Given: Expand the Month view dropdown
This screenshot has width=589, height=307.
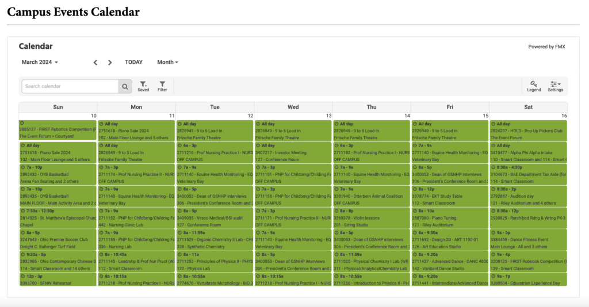Looking at the screenshot, I should tap(167, 62).
